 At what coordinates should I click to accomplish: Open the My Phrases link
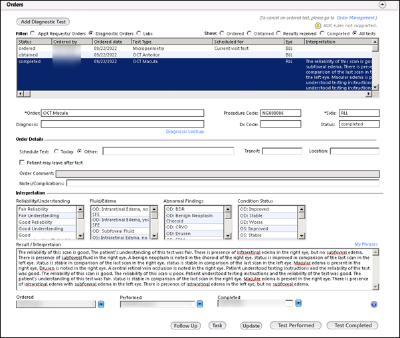click(x=366, y=244)
